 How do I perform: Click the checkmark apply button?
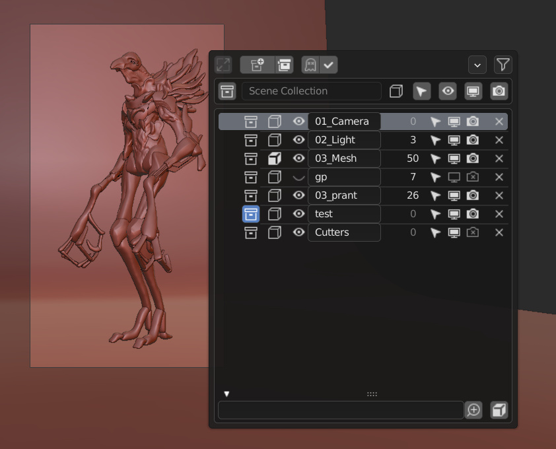[329, 65]
